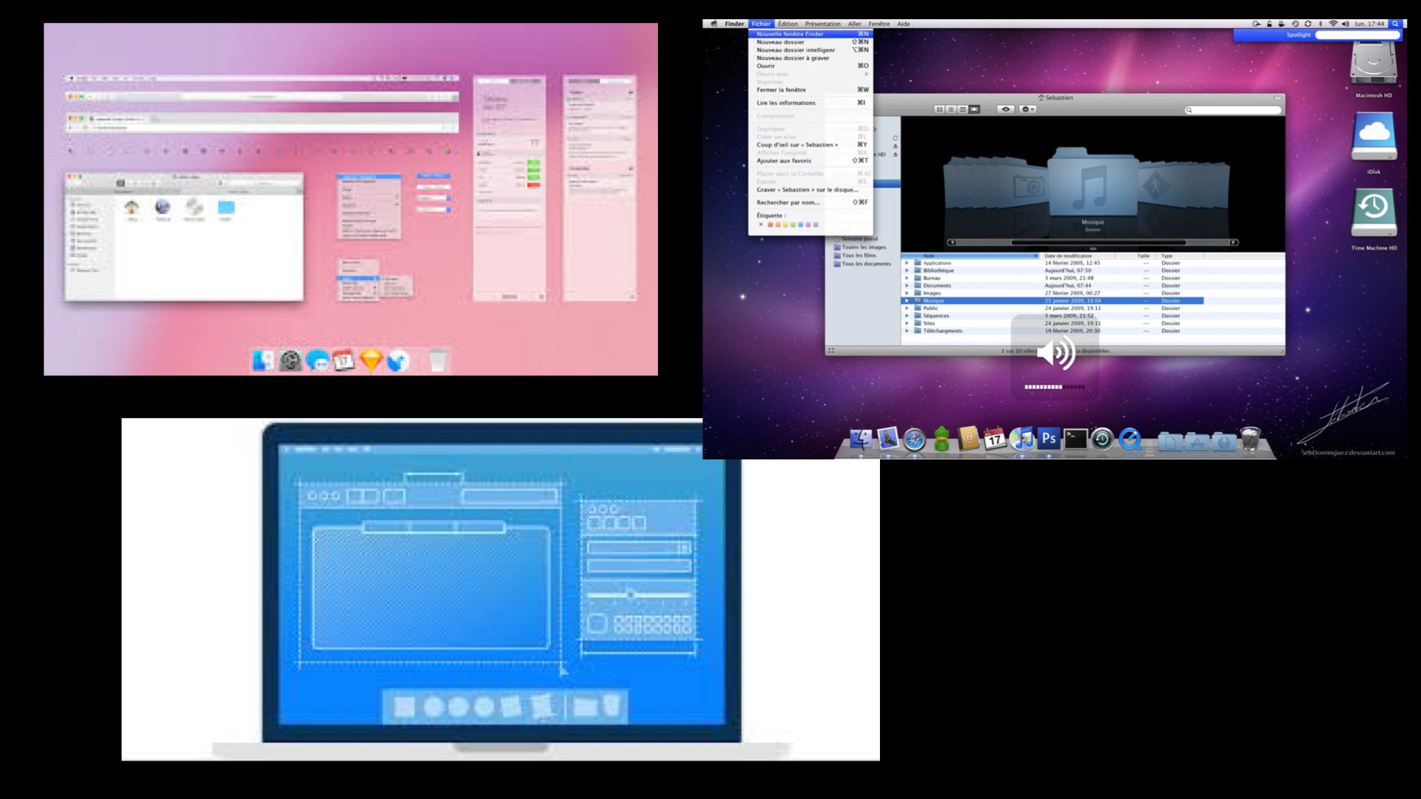The height and width of the screenshot is (799, 1421).
Task: Sort by the Taille column header
Action: click(x=1136, y=256)
